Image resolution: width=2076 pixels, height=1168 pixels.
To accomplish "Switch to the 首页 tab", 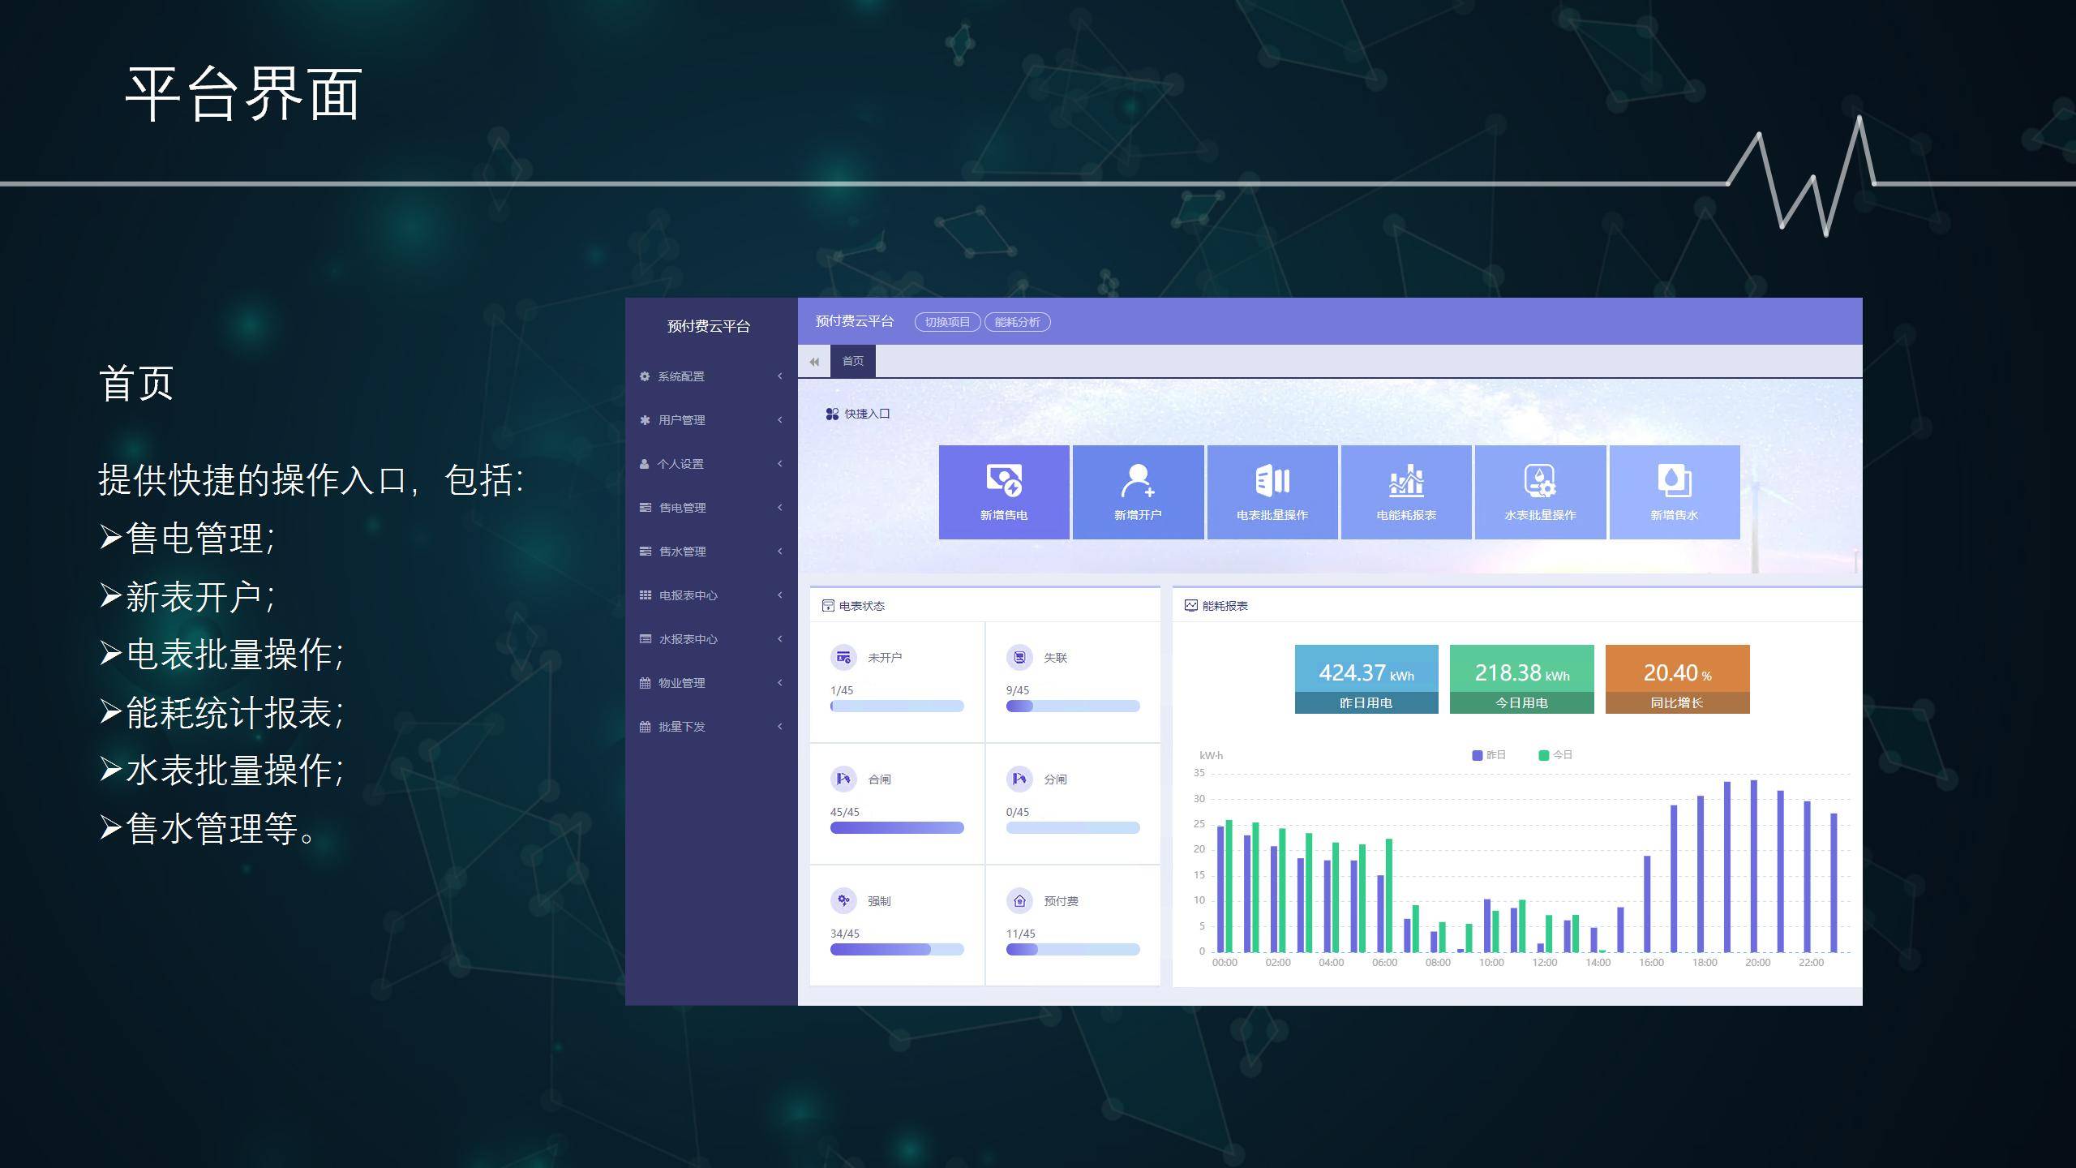I will [852, 361].
